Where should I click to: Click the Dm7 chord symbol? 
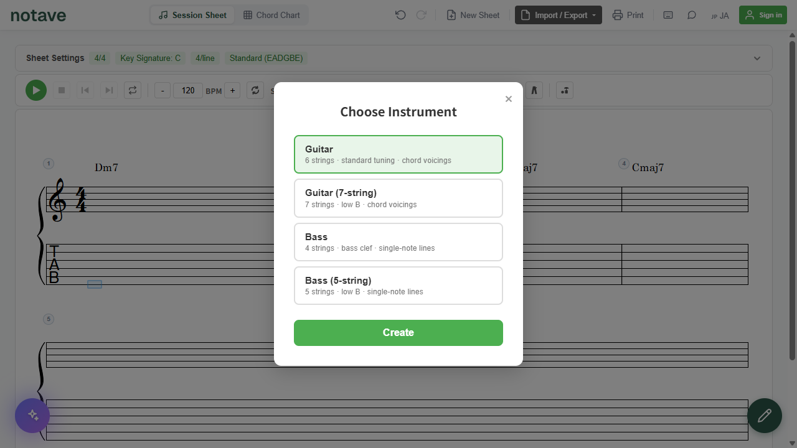click(x=106, y=167)
